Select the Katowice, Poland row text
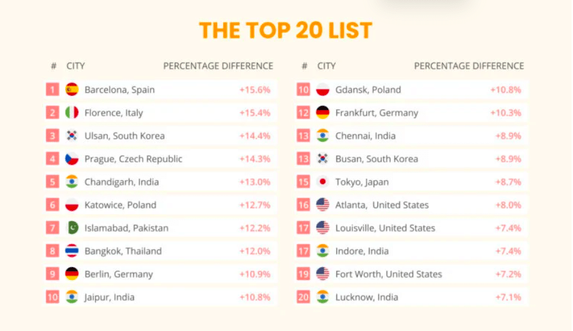This screenshot has width=573, height=331. 121,205
